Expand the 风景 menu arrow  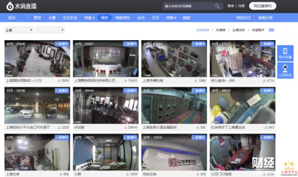pyautogui.click(x=94, y=18)
